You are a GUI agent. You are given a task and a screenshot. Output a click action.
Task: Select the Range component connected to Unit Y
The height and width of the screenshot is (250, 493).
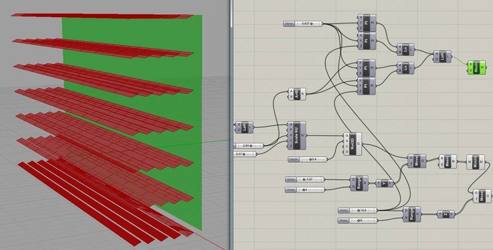(x=360, y=184)
